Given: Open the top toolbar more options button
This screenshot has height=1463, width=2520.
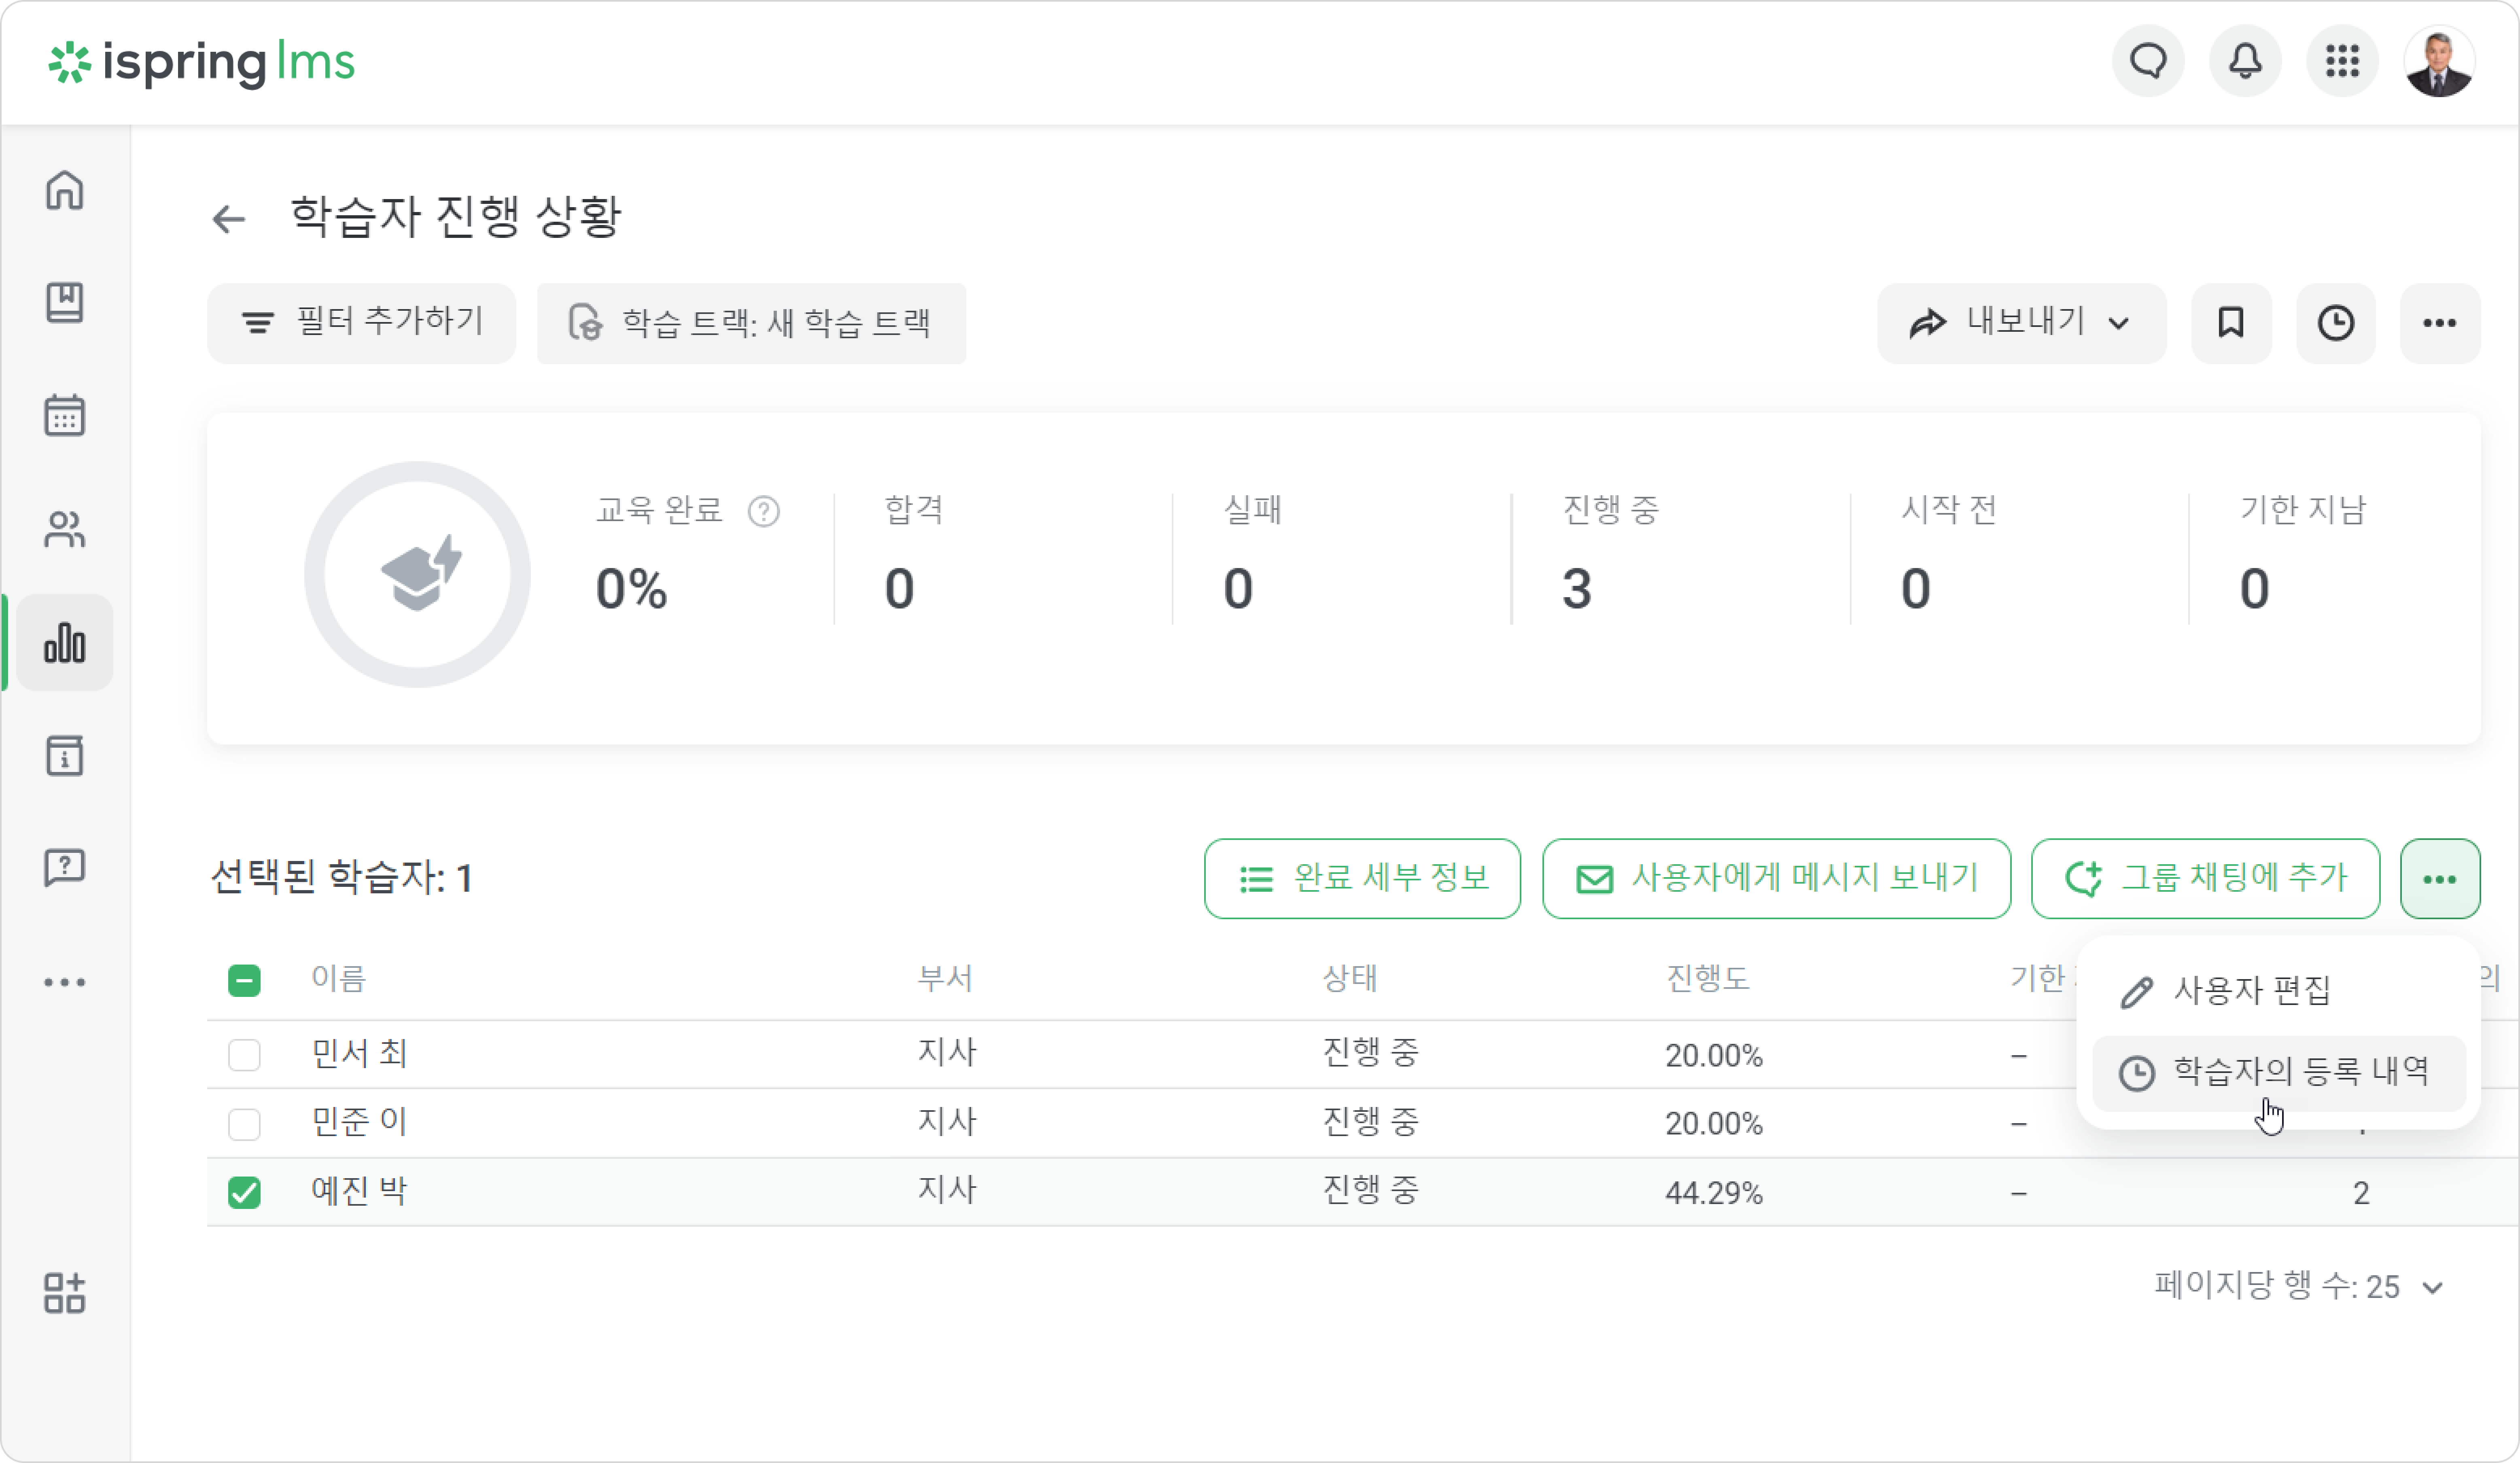Looking at the screenshot, I should [2440, 323].
